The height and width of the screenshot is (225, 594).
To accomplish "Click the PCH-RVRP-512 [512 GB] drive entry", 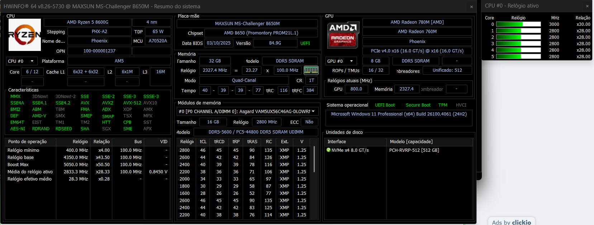I will tap(414, 150).
